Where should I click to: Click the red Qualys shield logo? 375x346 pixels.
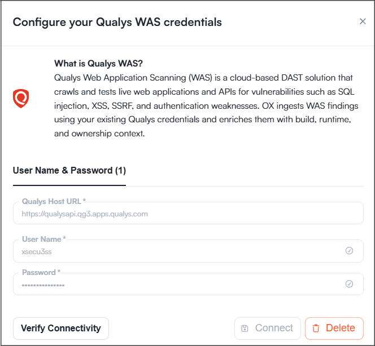coord(21,98)
